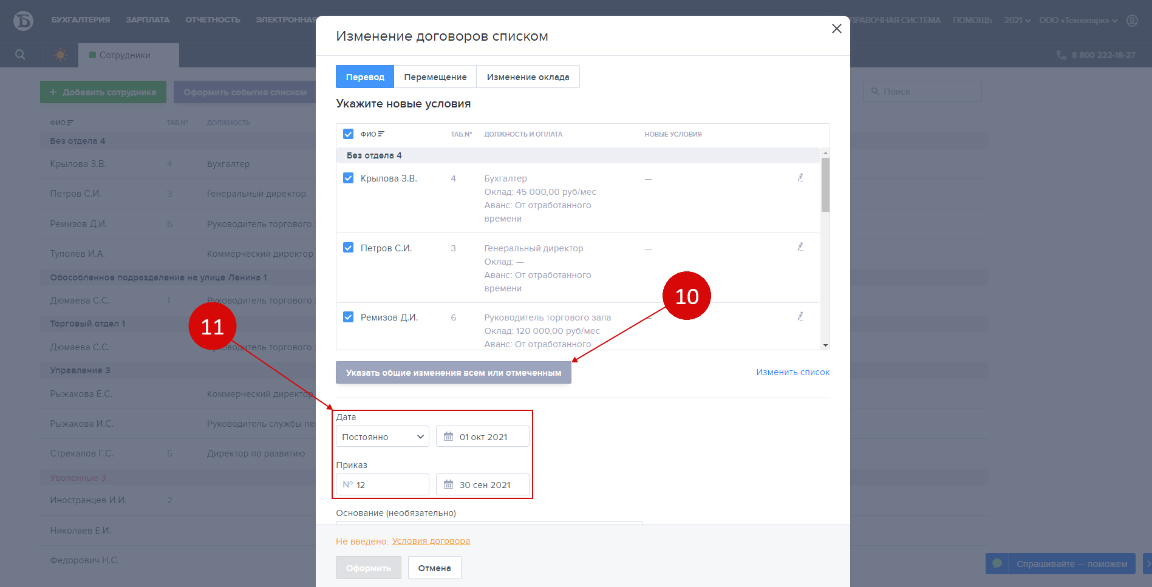Click the employee list scrollbar thumb
1152x587 pixels.
click(x=825, y=185)
